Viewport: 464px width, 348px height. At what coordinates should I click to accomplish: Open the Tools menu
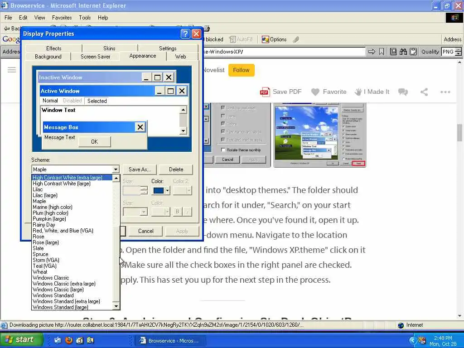(x=85, y=18)
